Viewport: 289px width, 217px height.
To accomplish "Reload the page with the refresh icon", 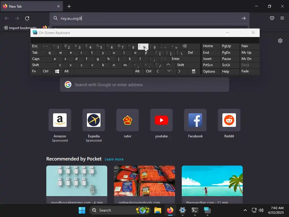I will [x=27, y=18].
